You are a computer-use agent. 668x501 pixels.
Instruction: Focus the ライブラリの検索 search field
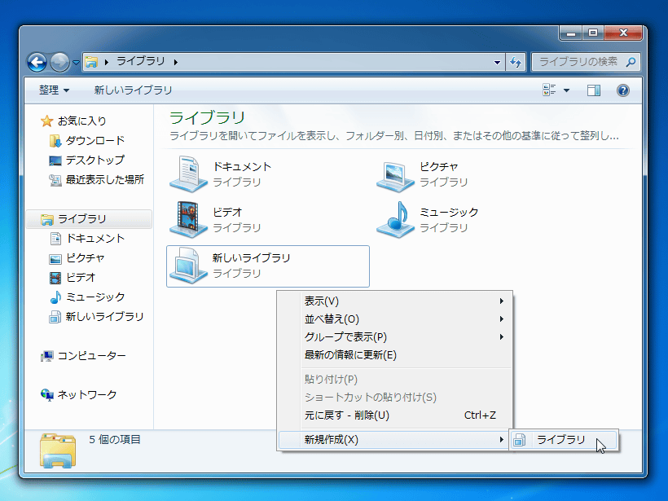coord(586,62)
